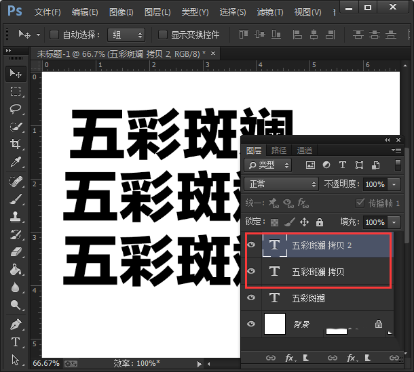Screen dimensions: 414x372
Task: Hide the 五彩斑斓 拷贝 2 layer
Action: coord(252,245)
